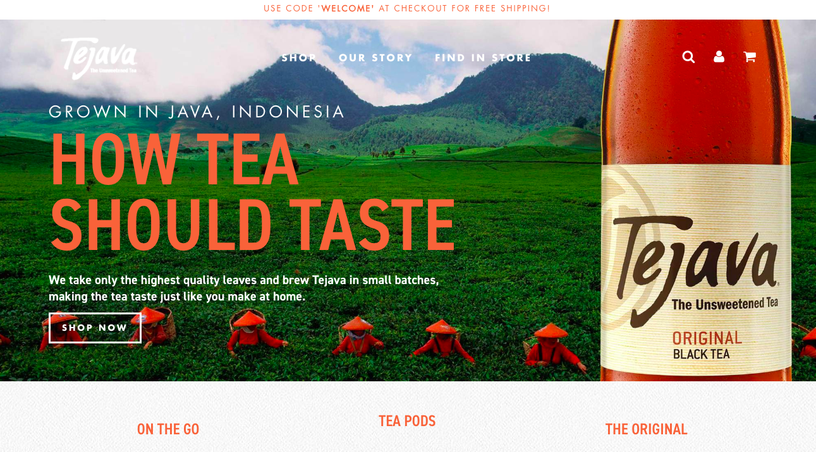Click the small batches description paragraph
The height and width of the screenshot is (452, 816).
(x=244, y=288)
